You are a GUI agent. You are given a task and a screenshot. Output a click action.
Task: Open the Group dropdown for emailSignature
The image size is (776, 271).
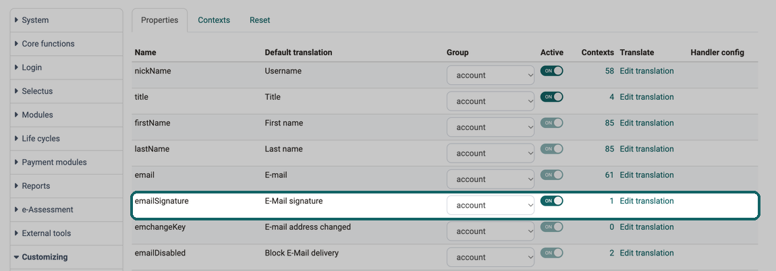pyautogui.click(x=491, y=205)
